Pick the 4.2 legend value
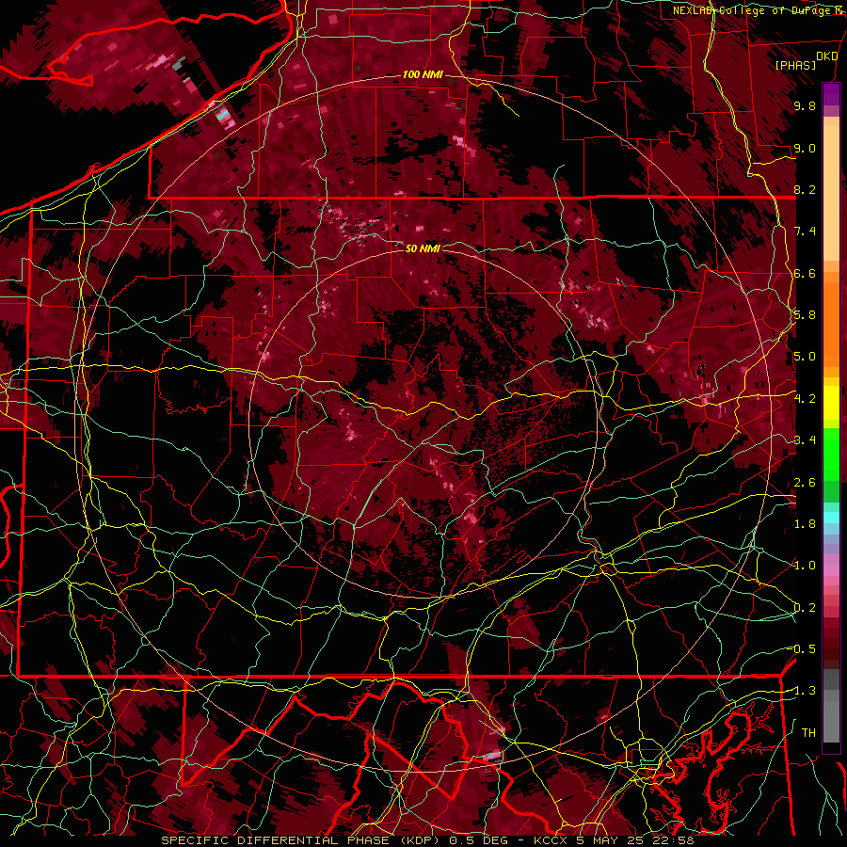This screenshot has width=847, height=847. [805, 399]
